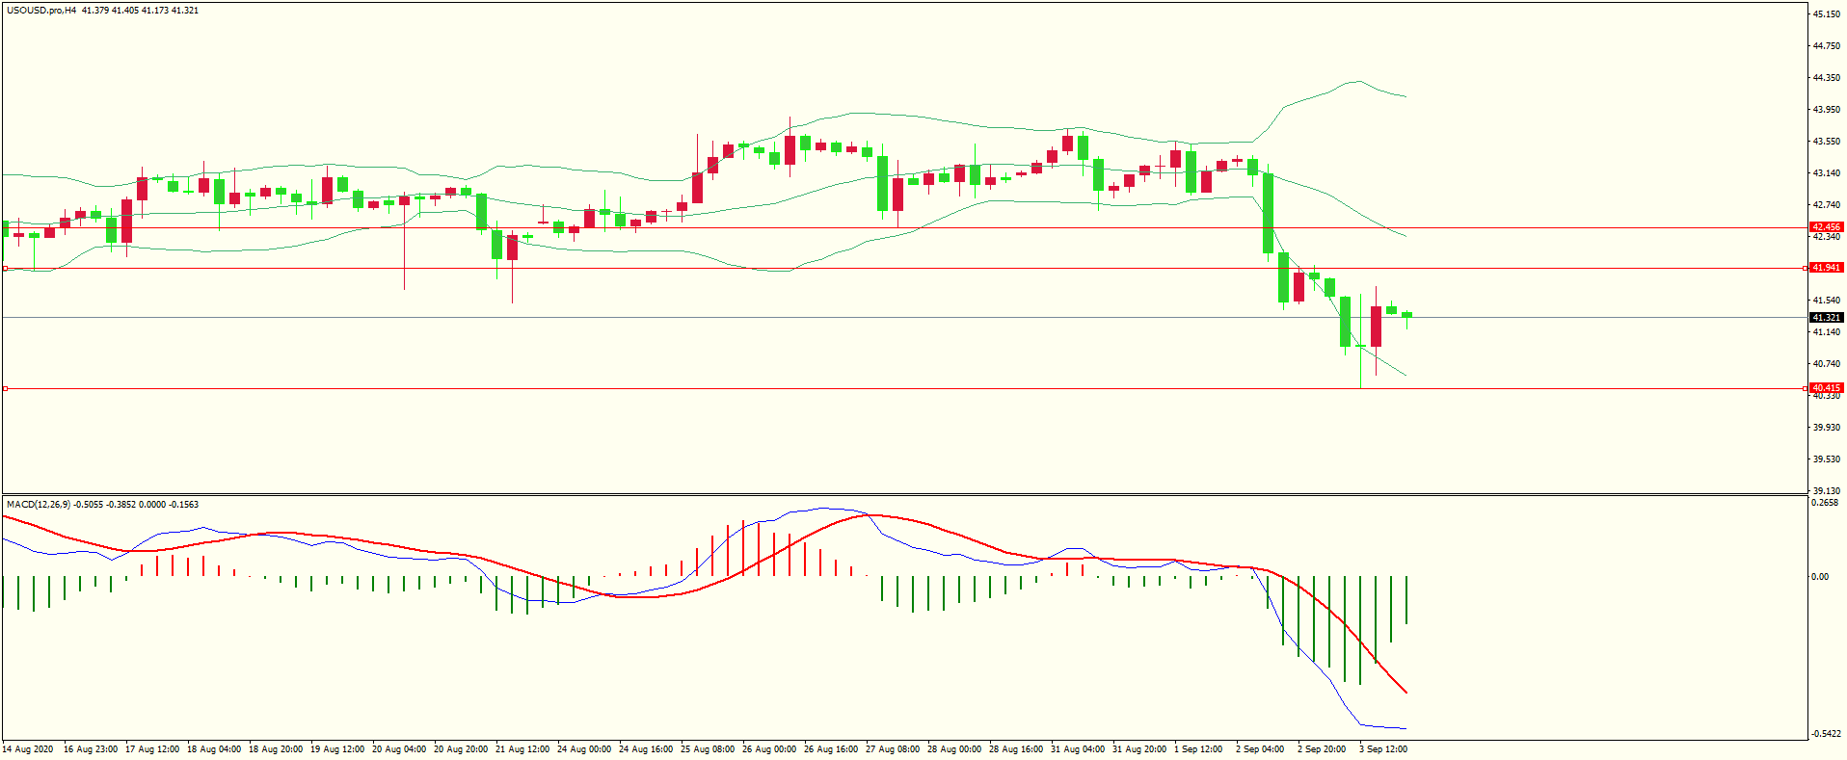Click the 16 Aug 23:00 time label
The image size is (1847, 760).
click(91, 749)
